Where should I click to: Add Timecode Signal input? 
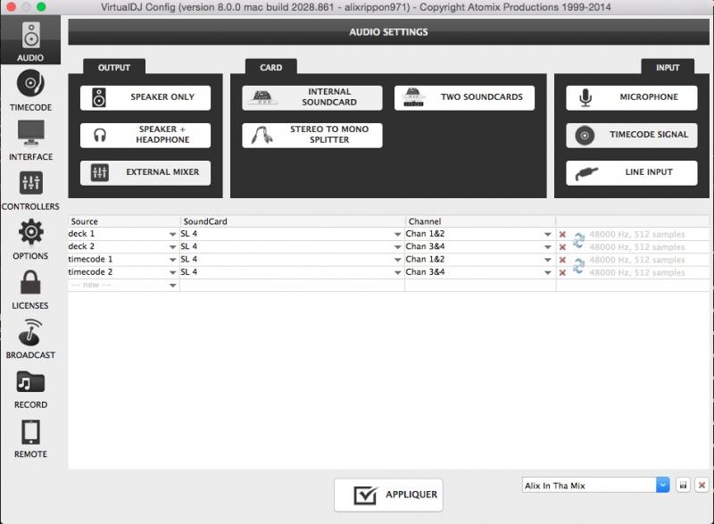tap(631, 135)
